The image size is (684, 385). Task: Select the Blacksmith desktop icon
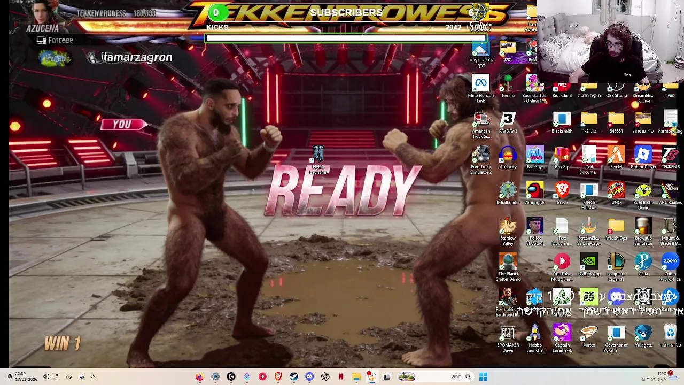click(562, 122)
